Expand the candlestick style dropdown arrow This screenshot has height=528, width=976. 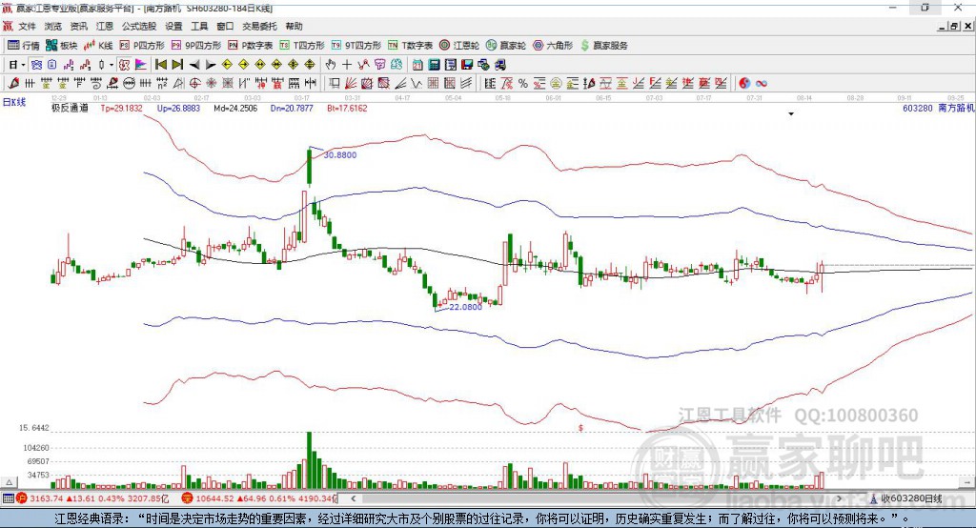(x=112, y=65)
